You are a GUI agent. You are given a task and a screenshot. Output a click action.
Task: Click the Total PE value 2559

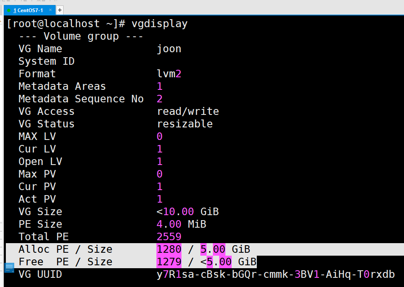(169, 236)
